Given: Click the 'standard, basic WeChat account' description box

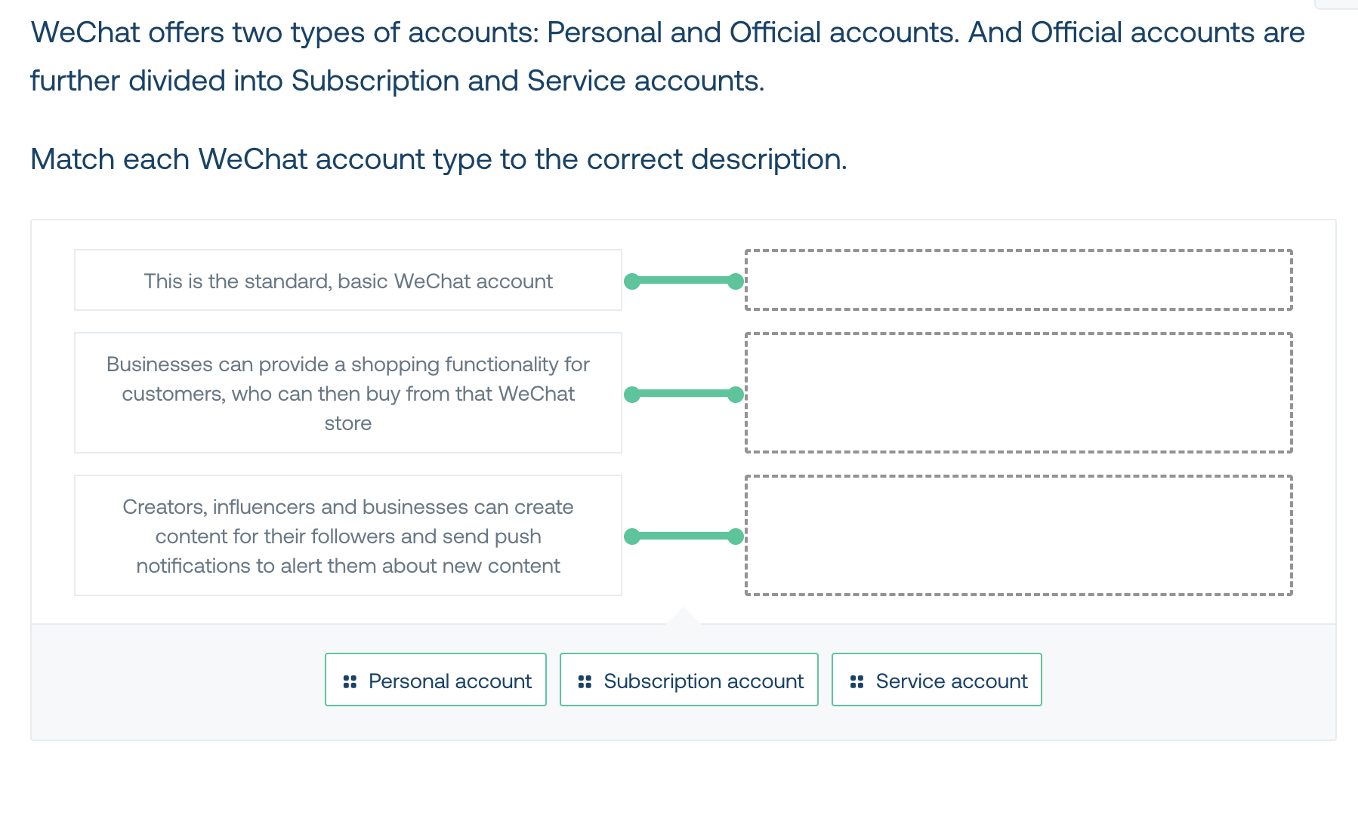Looking at the screenshot, I should tap(348, 280).
